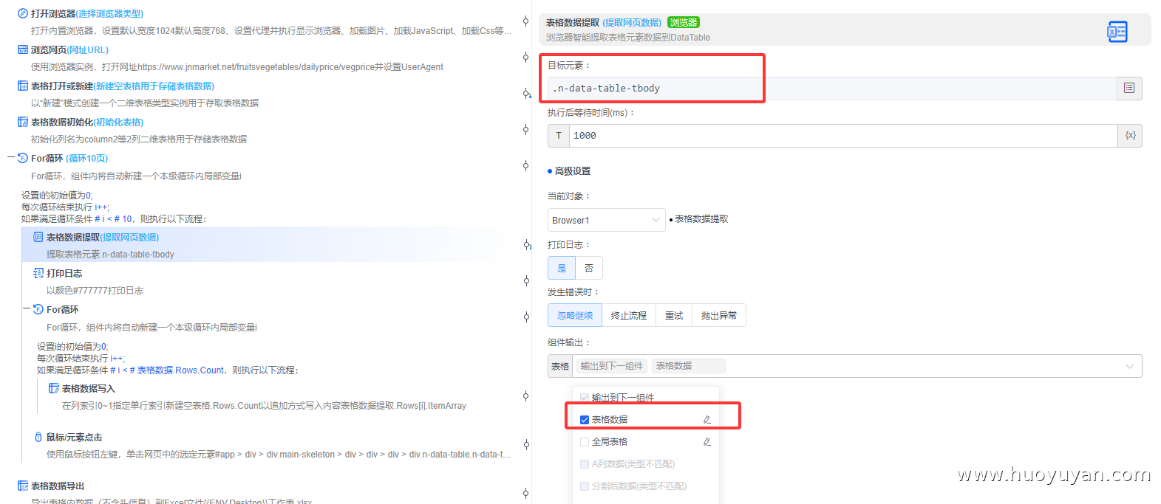Click edit pencil icon for 表格数据 option

pos(707,419)
